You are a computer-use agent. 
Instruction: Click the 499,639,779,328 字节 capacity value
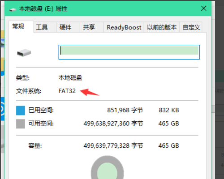click(113, 145)
